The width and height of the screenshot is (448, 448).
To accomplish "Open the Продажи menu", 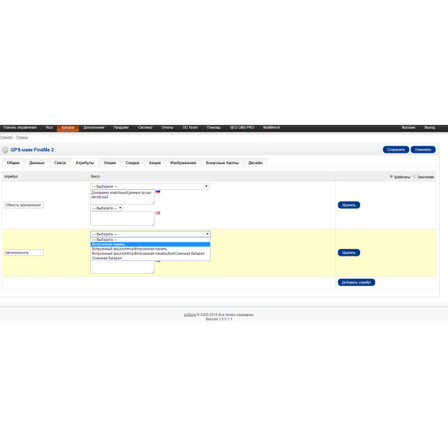I will tap(121, 128).
